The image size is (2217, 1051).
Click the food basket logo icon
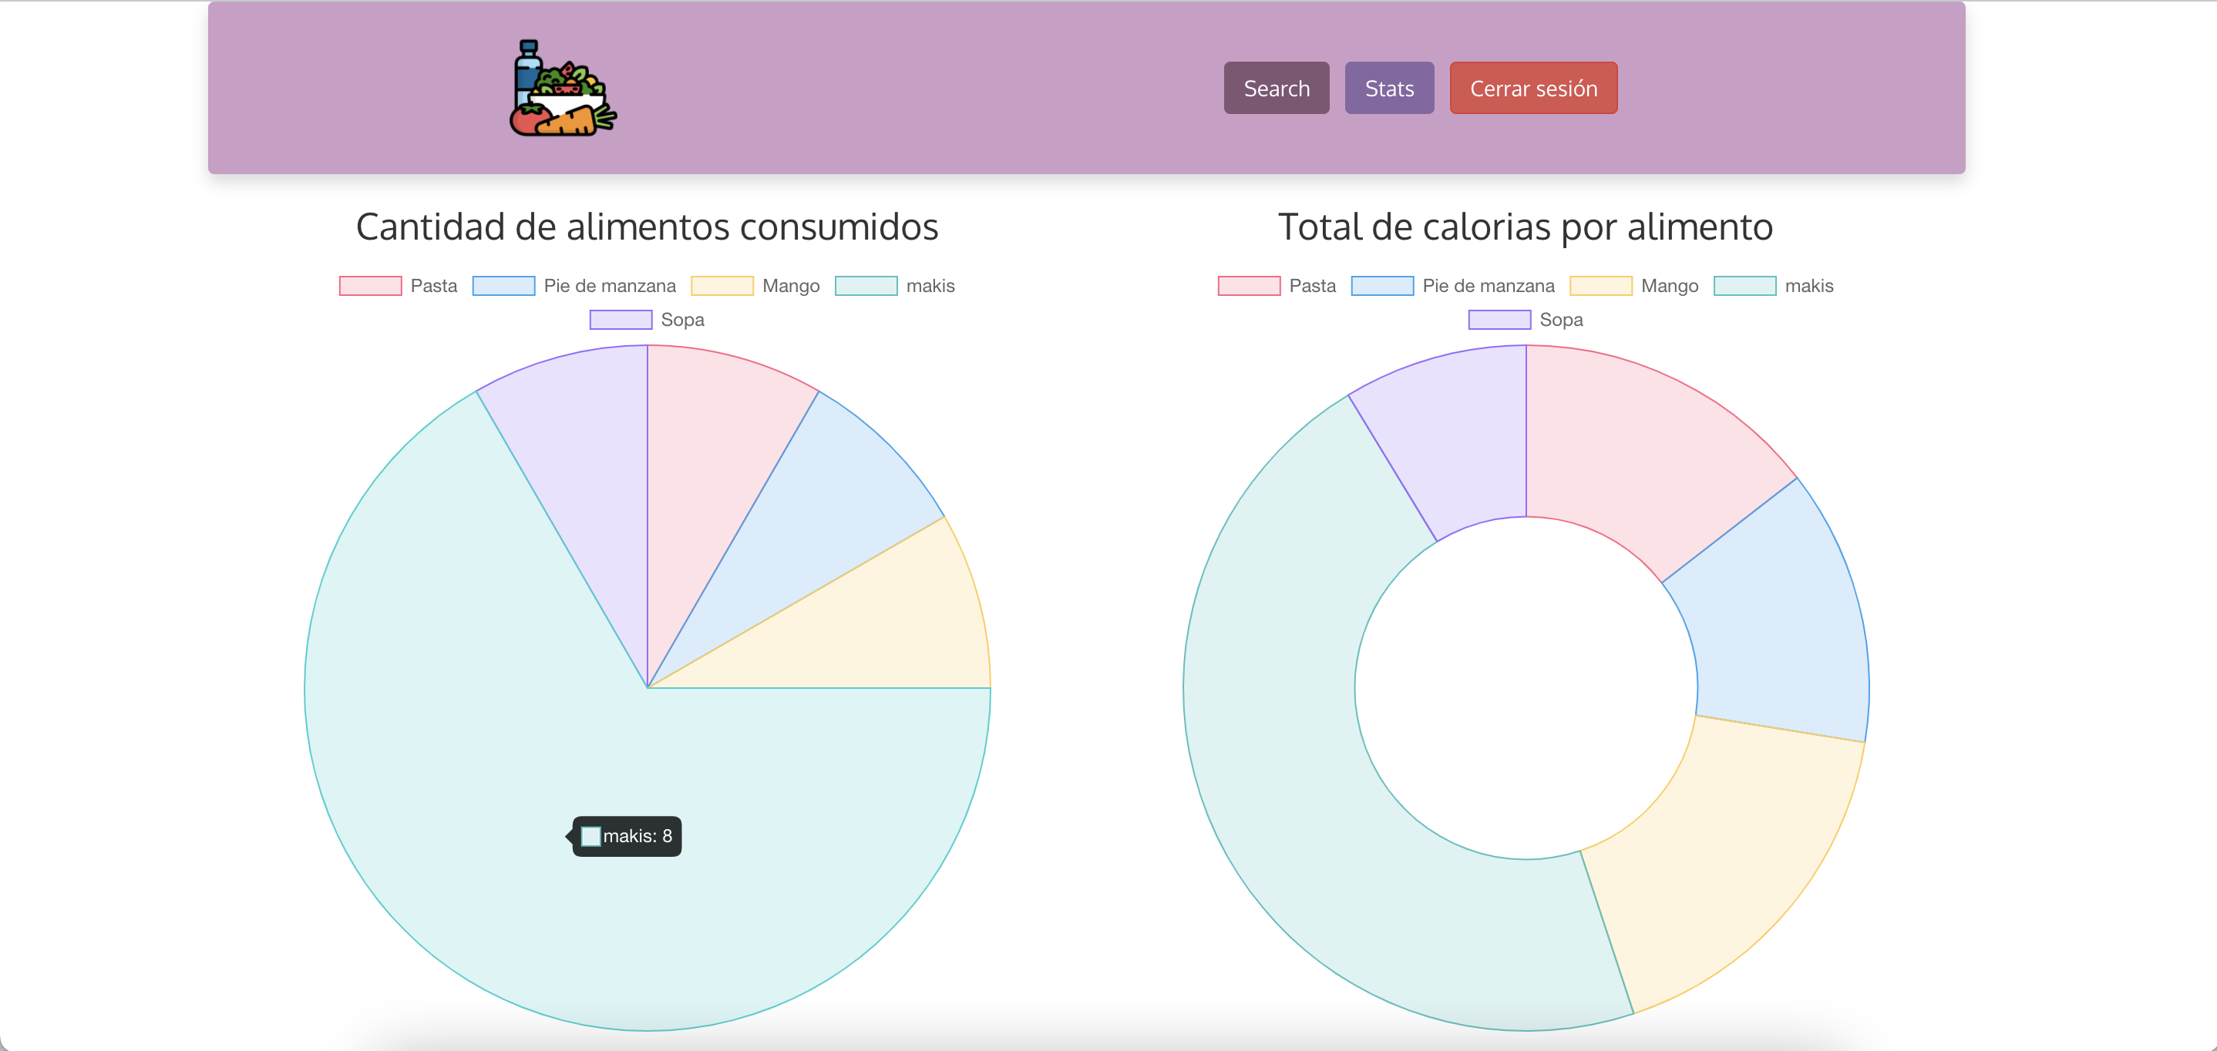click(x=563, y=88)
